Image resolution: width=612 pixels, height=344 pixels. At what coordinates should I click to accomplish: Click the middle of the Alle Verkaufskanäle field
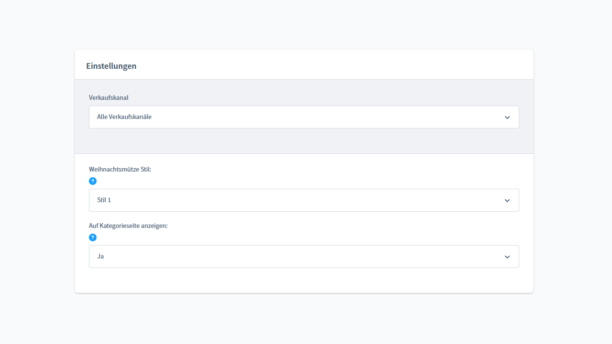point(304,117)
